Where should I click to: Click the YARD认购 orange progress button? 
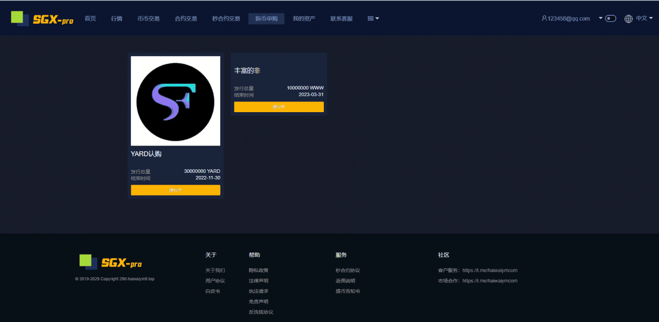[176, 190]
